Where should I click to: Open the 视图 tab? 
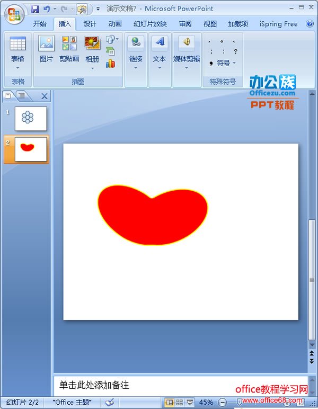coord(210,24)
